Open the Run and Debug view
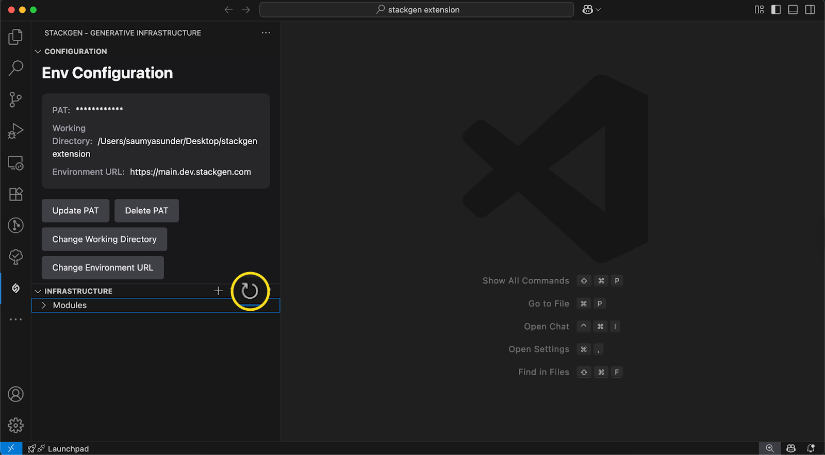 [x=15, y=131]
